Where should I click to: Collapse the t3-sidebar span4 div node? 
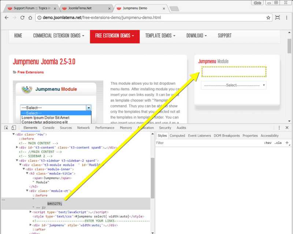click(x=17, y=160)
